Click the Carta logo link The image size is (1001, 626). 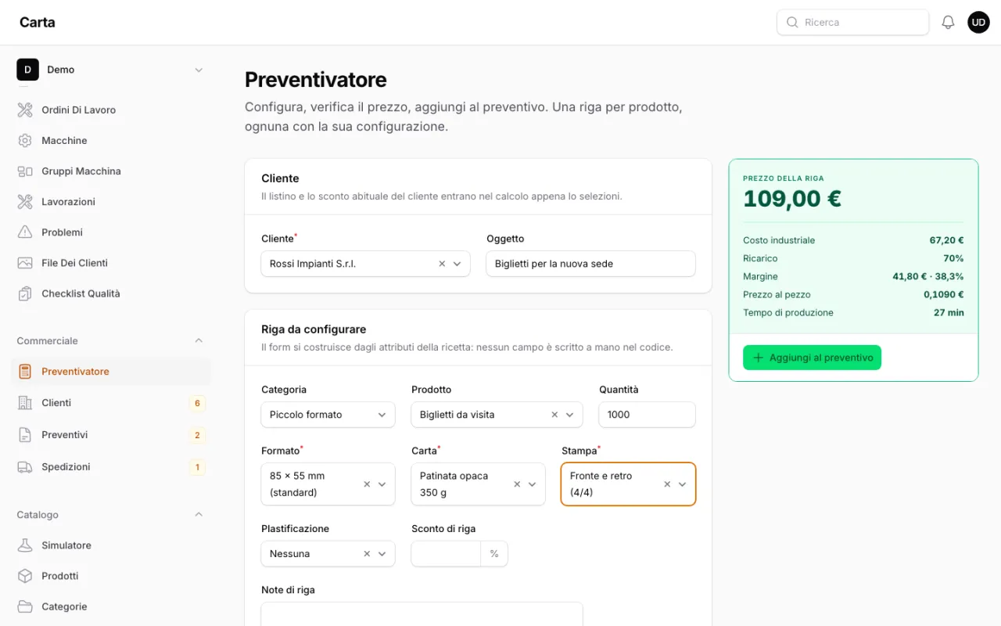point(38,22)
